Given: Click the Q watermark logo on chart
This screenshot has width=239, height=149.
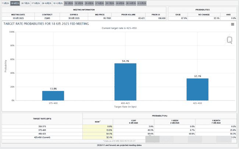Looking at the screenshot, I should (x=229, y=41).
